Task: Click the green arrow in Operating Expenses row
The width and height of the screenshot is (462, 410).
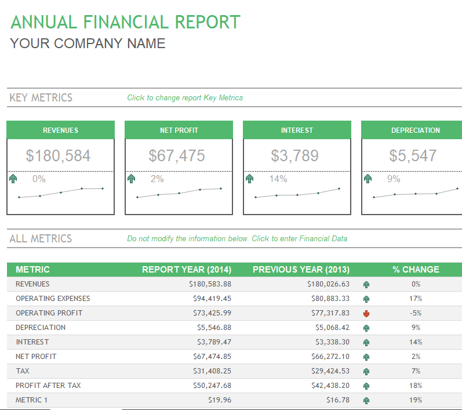Action: pyautogui.click(x=366, y=299)
